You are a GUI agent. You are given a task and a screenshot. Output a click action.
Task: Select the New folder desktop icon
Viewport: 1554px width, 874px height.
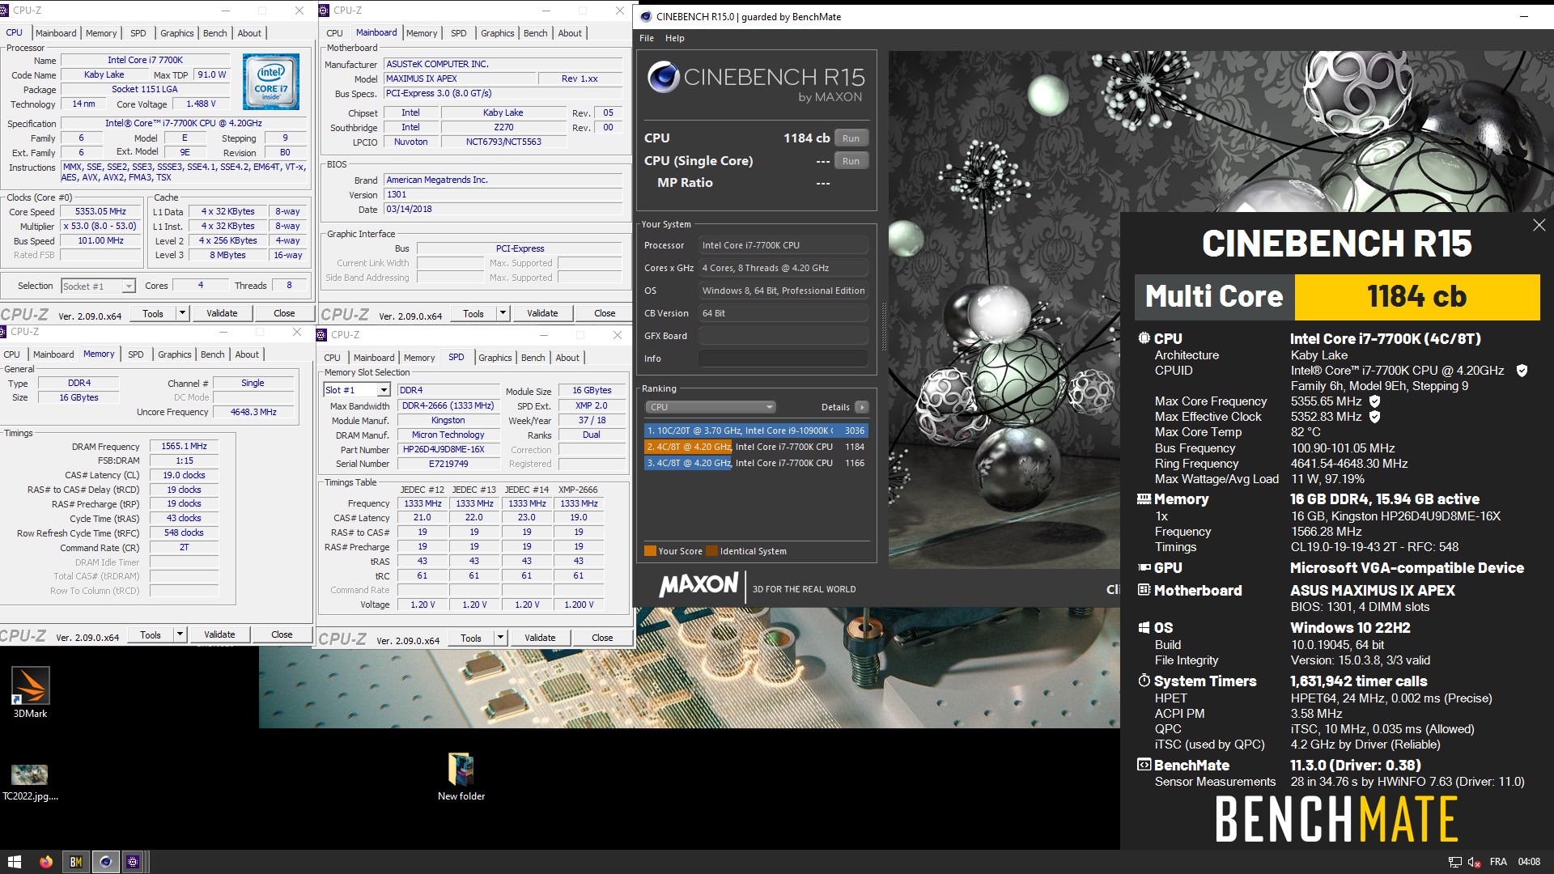point(461,777)
